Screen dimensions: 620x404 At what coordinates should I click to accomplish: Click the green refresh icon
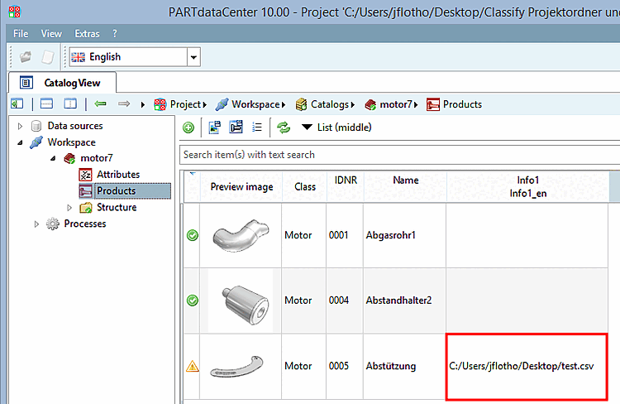tap(284, 127)
